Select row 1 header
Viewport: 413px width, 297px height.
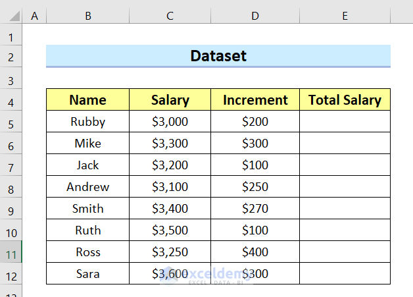(11, 37)
